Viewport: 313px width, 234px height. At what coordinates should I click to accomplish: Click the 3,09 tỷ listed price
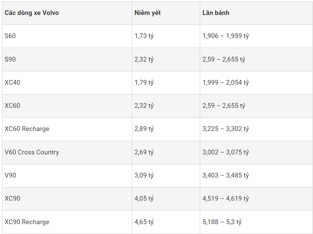tap(144, 175)
